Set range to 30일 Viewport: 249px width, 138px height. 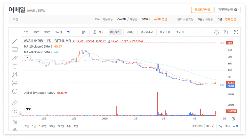click(61, 126)
